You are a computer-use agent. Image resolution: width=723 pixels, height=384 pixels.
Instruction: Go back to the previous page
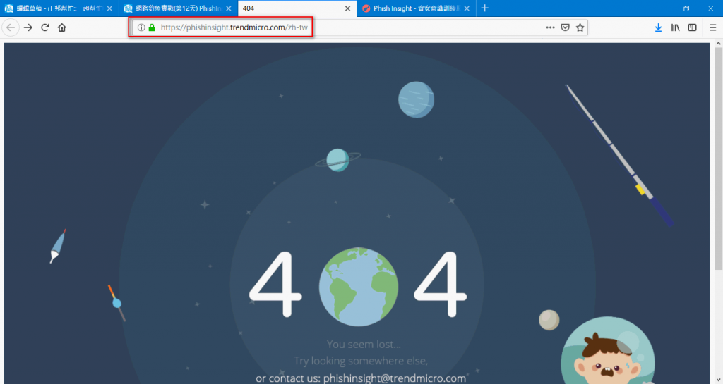tap(11, 27)
